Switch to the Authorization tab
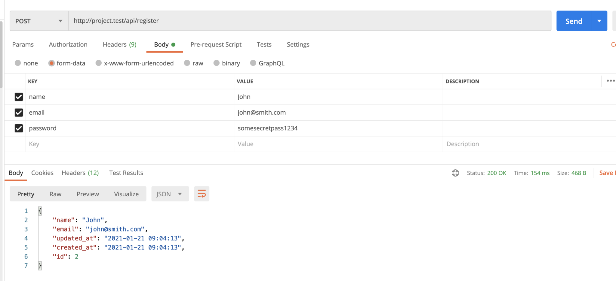The width and height of the screenshot is (616, 281). click(68, 44)
